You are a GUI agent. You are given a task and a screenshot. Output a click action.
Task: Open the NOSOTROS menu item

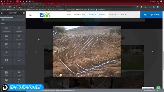102,15
